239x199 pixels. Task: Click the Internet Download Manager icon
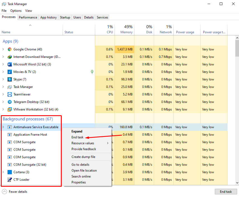pos(10,57)
